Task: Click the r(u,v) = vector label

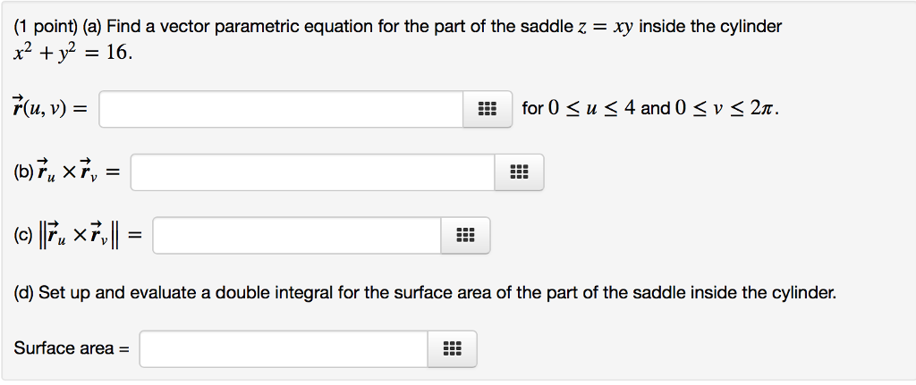Action: coord(50,109)
